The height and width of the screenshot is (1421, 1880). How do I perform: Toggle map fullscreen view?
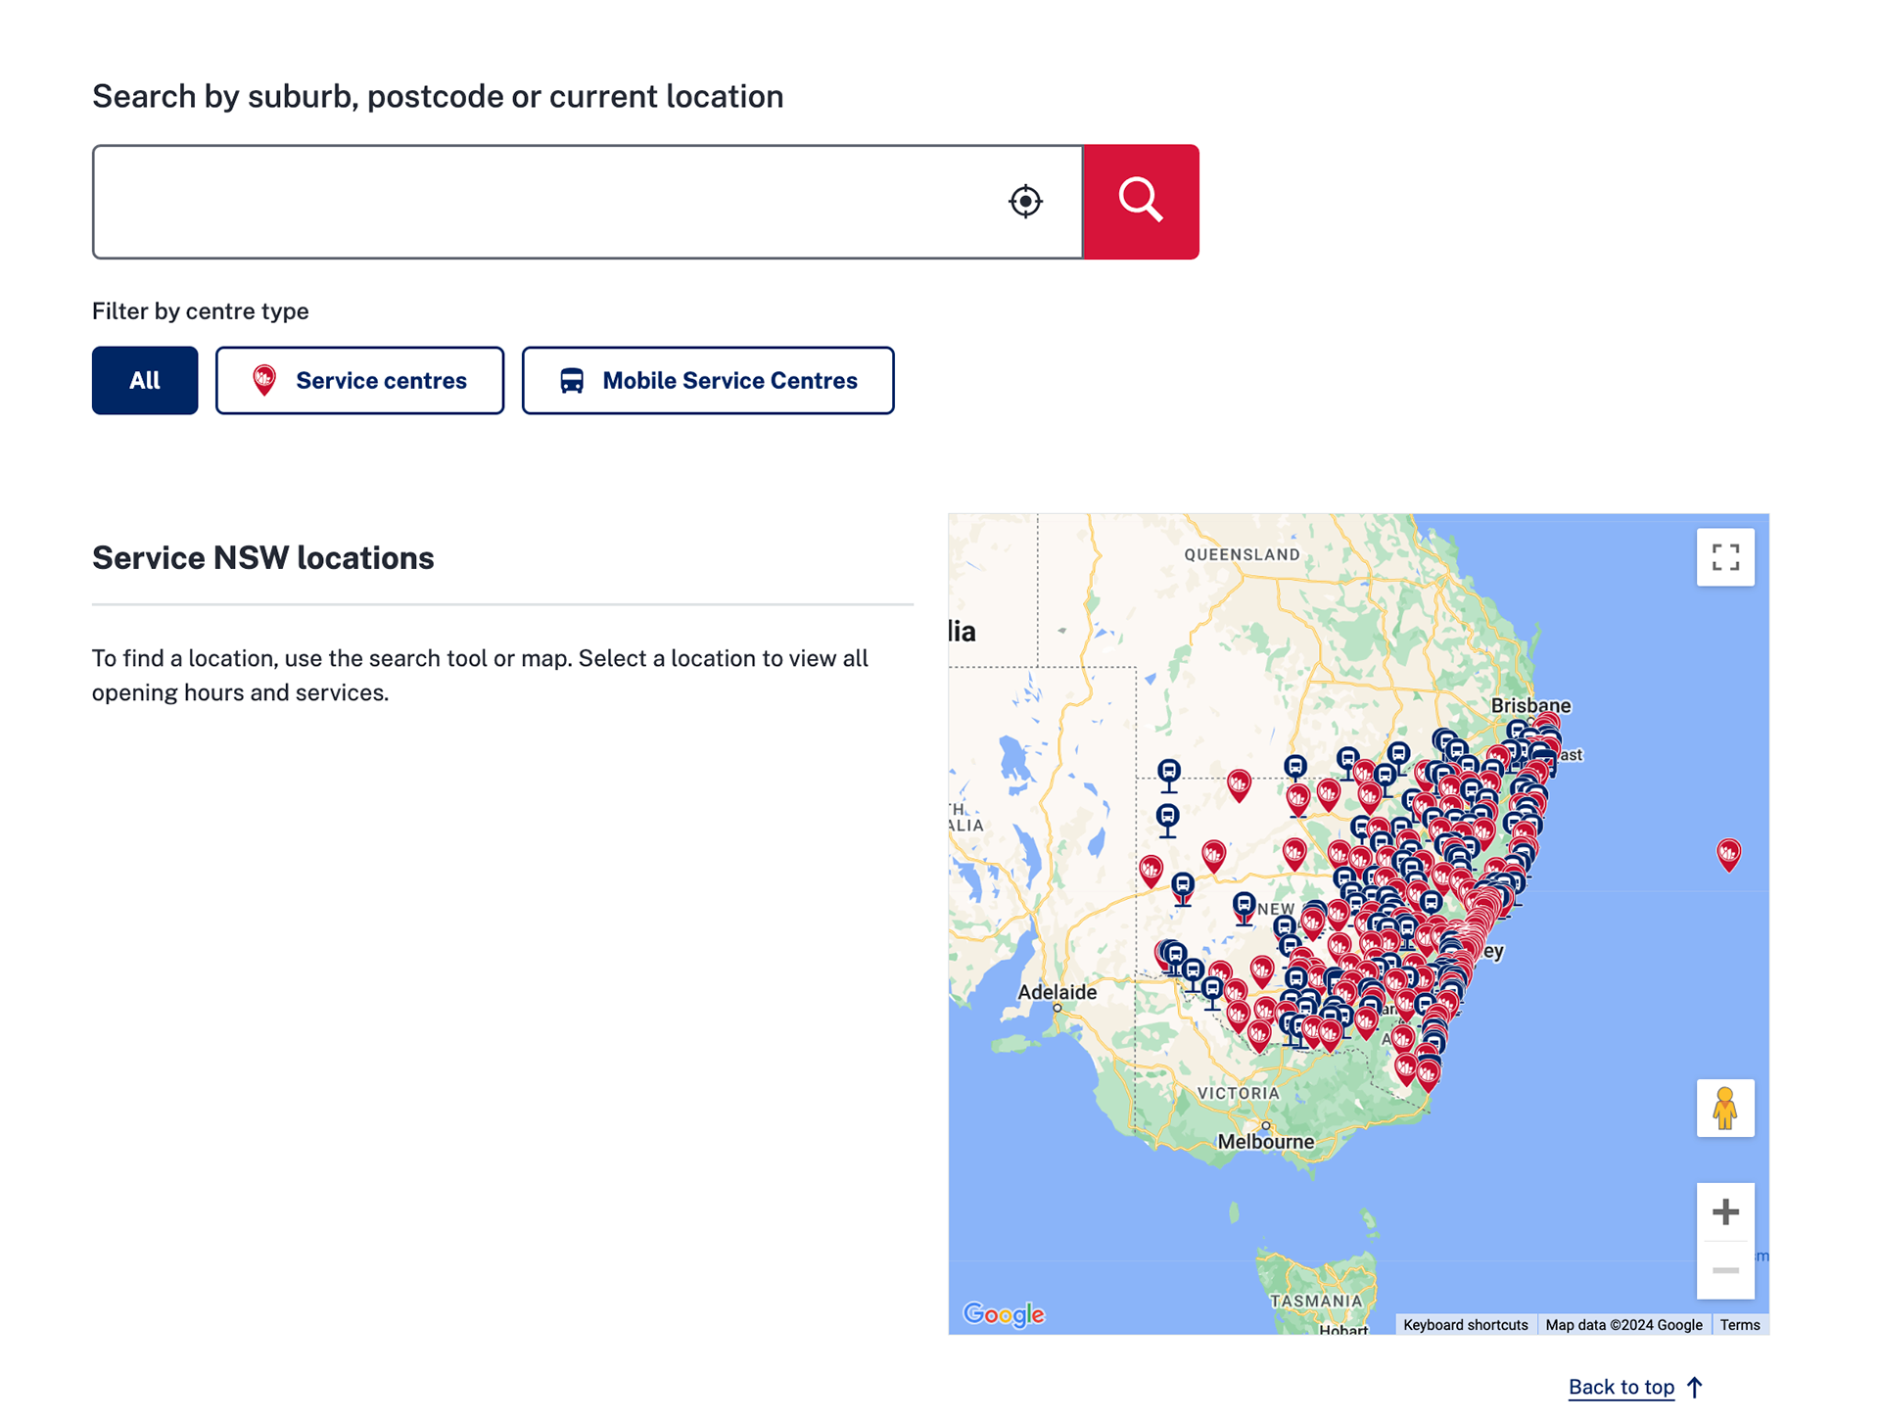tap(1725, 558)
